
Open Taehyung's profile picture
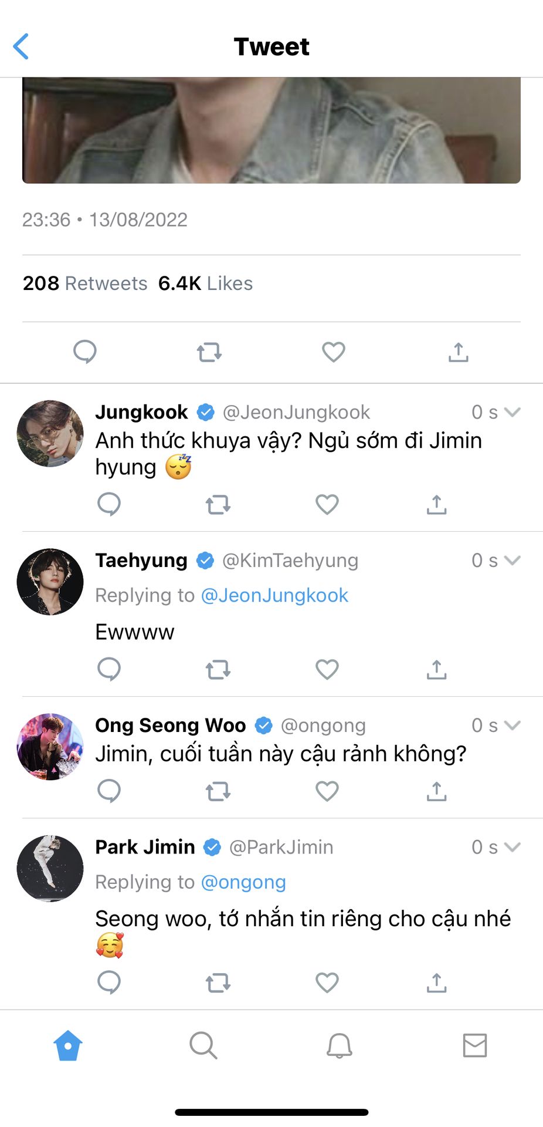point(50,582)
